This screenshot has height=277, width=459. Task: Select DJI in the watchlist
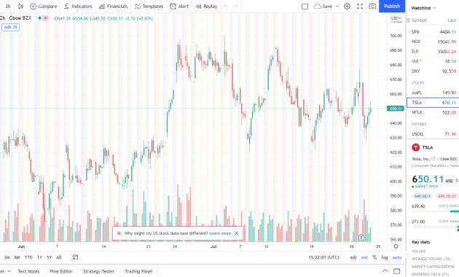tap(433, 52)
